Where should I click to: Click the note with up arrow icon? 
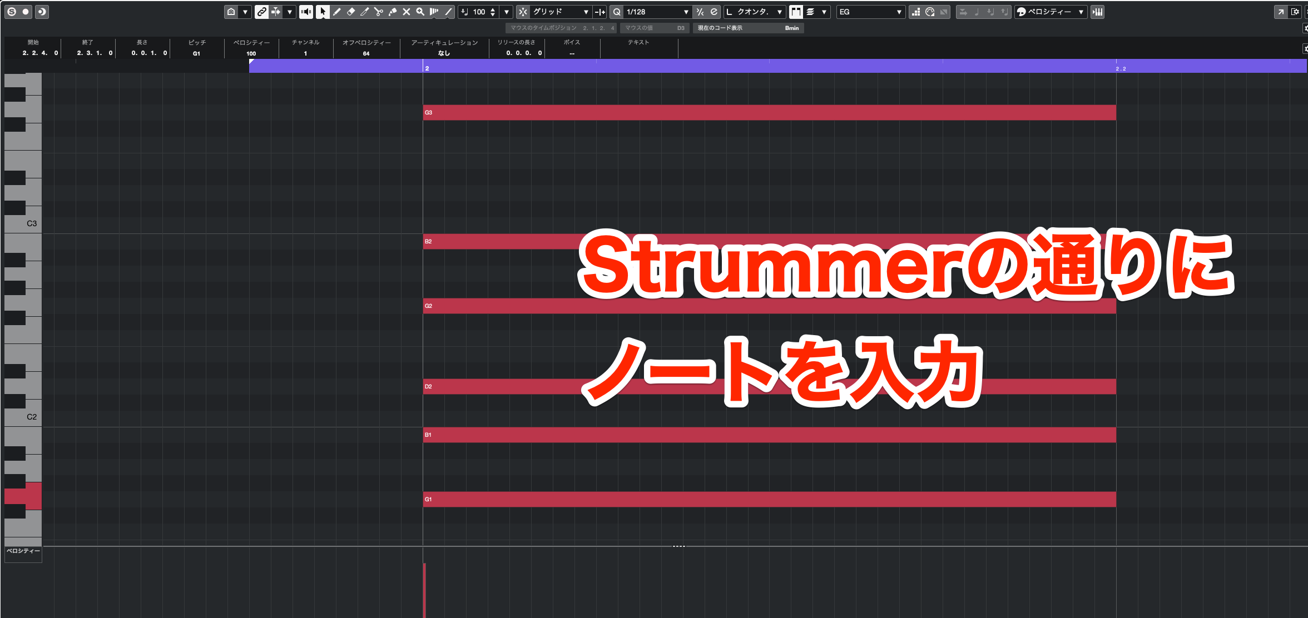pos(1004,12)
